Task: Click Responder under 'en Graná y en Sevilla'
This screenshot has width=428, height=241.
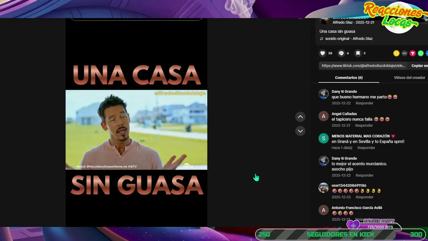Action: tap(366, 148)
